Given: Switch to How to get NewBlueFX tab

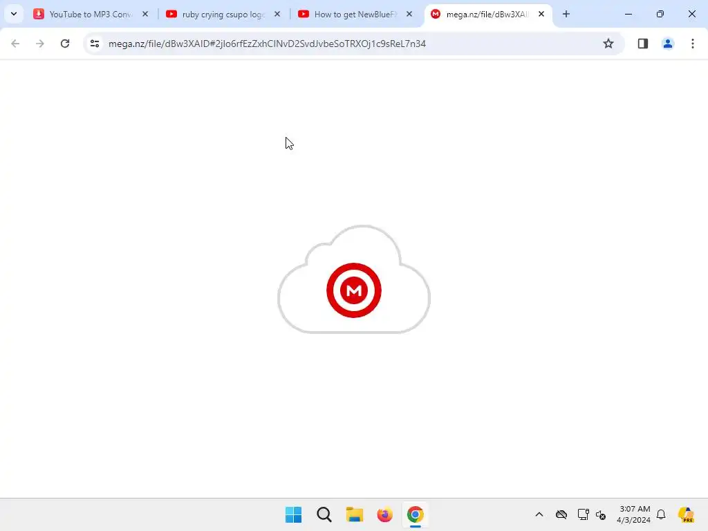Looking at the screenshot, I should 355,14.
